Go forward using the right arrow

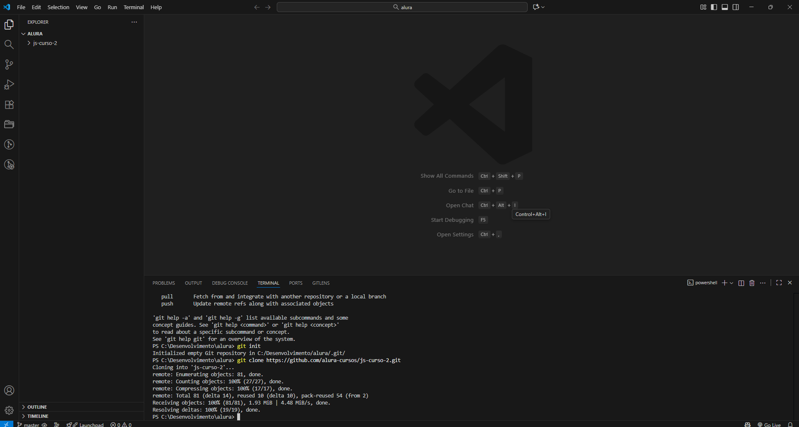[x=268, y=7]
